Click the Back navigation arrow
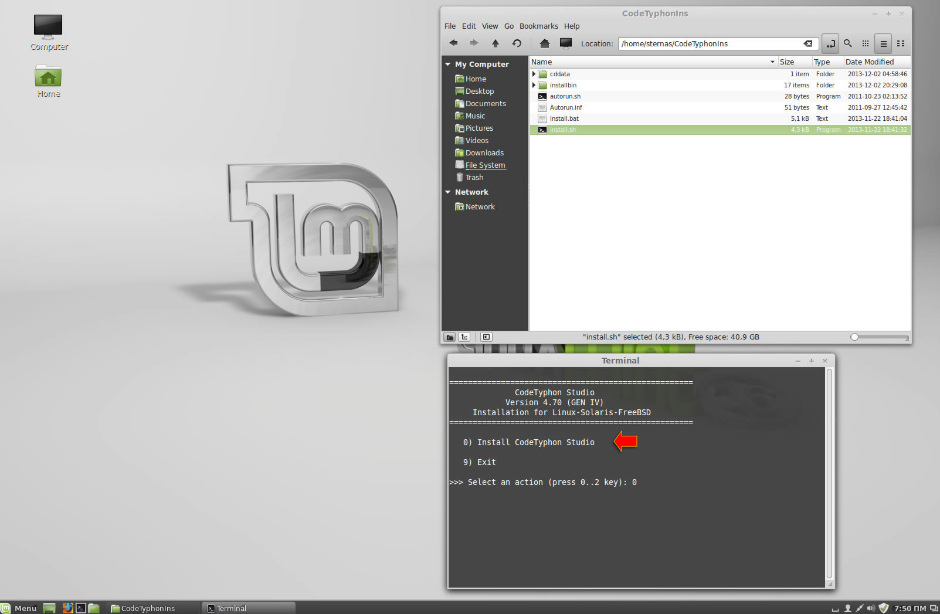This screenshot has height=614, width=940. [x=453, y=43]
